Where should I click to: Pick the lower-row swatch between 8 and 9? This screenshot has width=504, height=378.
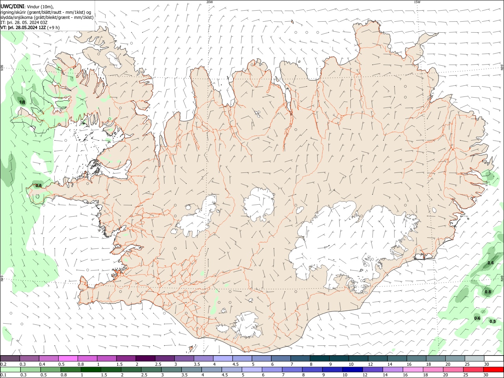[312, 370]
